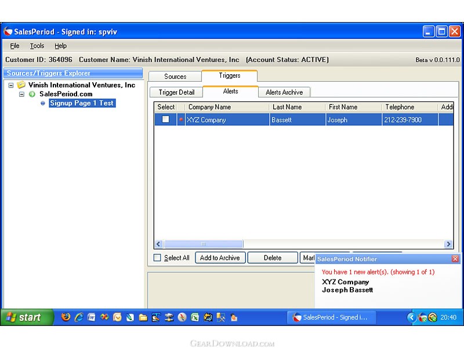The height and width of the screenshot is (348, 464).
Task: Click the SalesPeriod title bar app icon
Action: [8, 31]
